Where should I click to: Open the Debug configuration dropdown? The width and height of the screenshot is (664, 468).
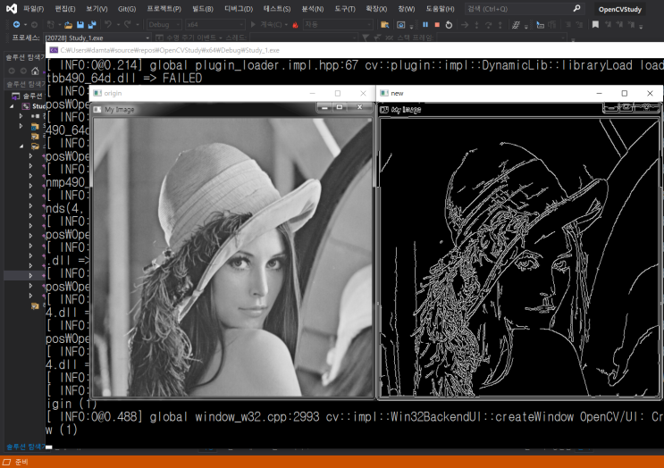click(164, 24)
